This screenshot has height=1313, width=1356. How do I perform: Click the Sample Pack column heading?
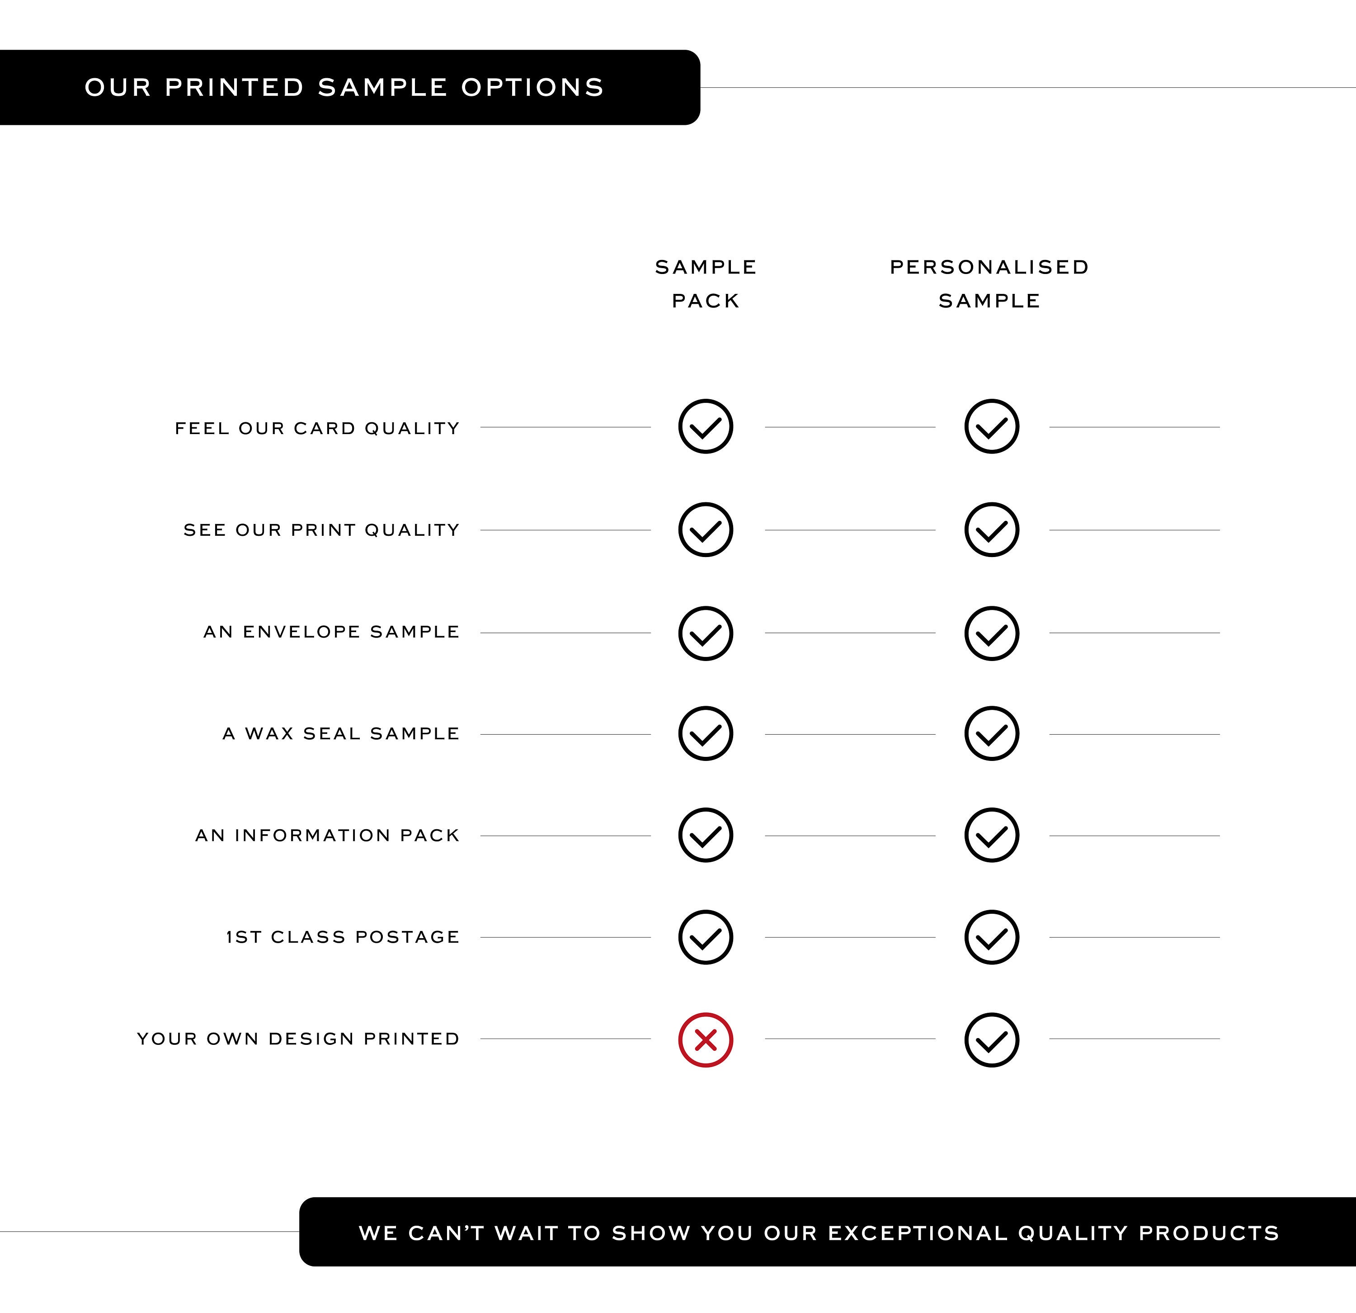point(706,284)
